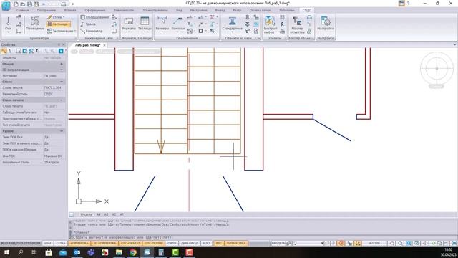Click the Размерный стиль value СПДС
This screenshot has width=458, height=258.
pyautogui.click(x=54, y=94)
